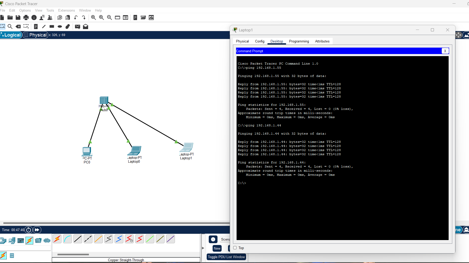
Task: Click the Paste icon in the toolbar
Action: click(68, 17)
